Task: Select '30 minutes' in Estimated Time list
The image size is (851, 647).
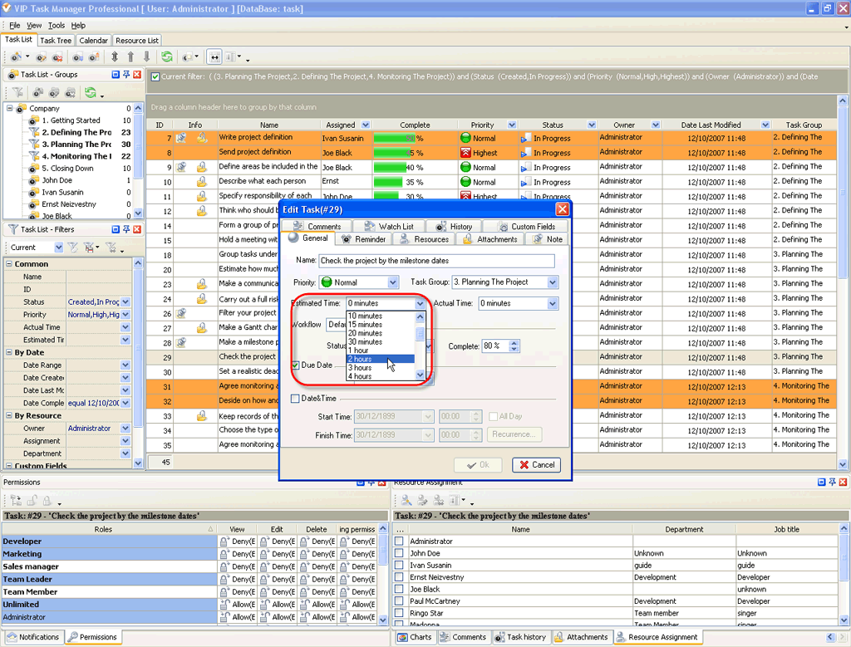Action: [x=381, y=341]
